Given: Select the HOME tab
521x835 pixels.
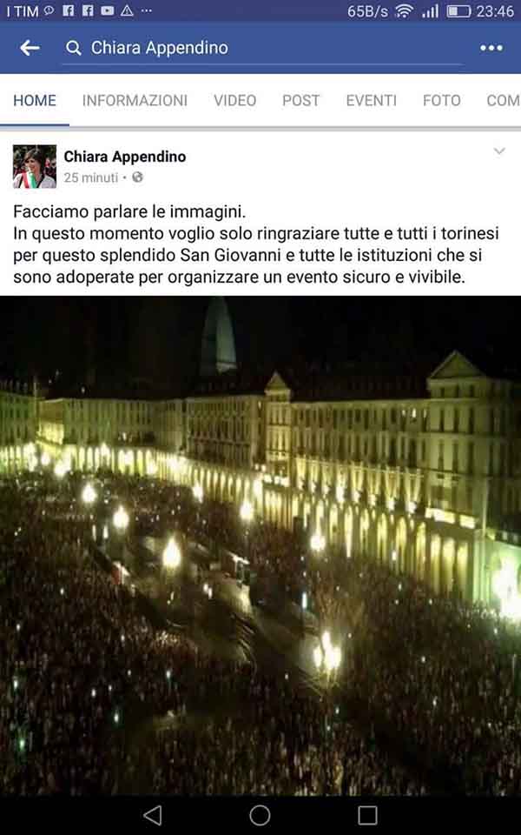Looking at the screenshot, I should [x=35, y=100].
